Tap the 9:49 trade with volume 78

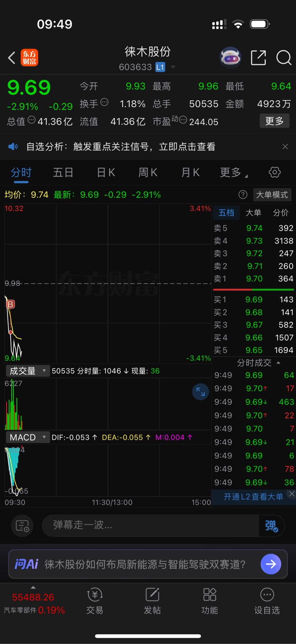point(254,469)
